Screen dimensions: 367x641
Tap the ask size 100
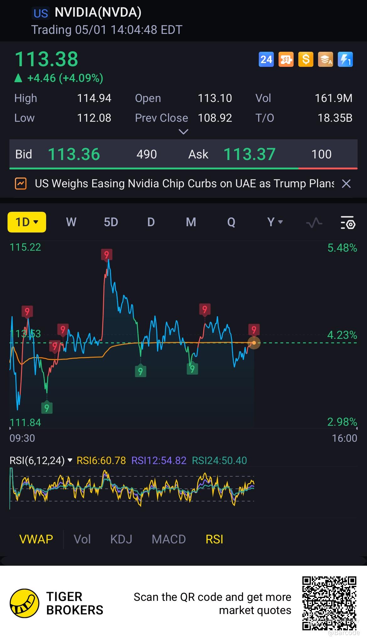pyautogui.click(x=321, y=154)
